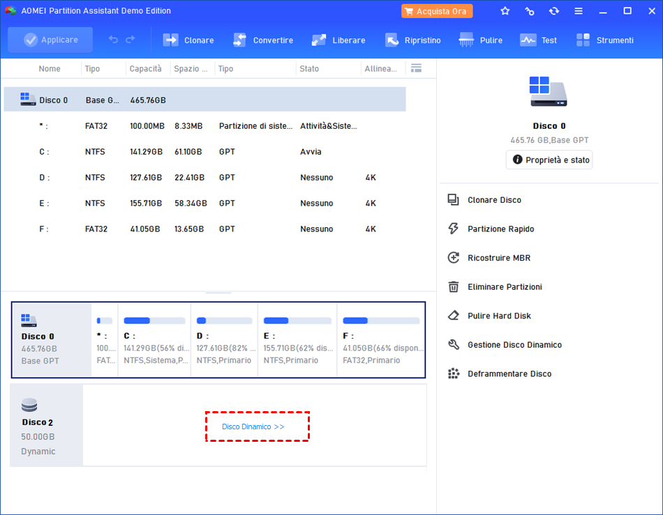Select the Stato column header
The height and width of the screenshot is (515, 663).
pyautogui.click(x=309, y=69)
